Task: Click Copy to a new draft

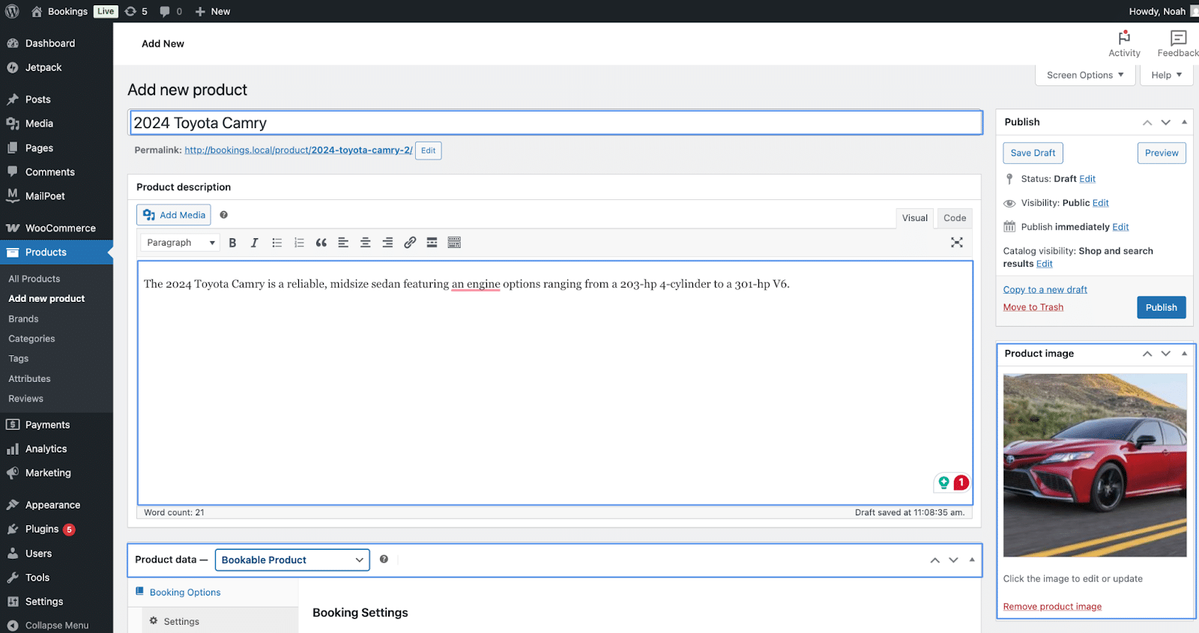Action: click(1045, 290)
